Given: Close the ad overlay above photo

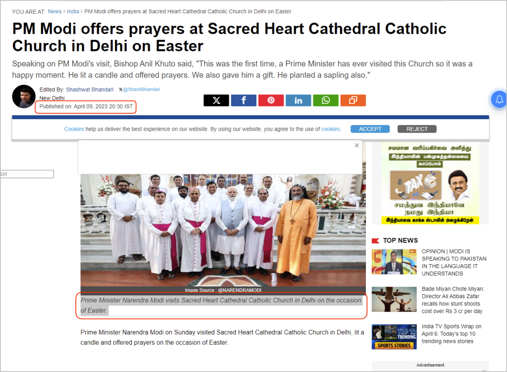Looking at the screenshot, I should click(x=356, y=145).
